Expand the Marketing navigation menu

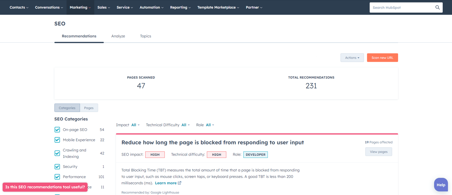pyautogui.click(x=80, y=7)
